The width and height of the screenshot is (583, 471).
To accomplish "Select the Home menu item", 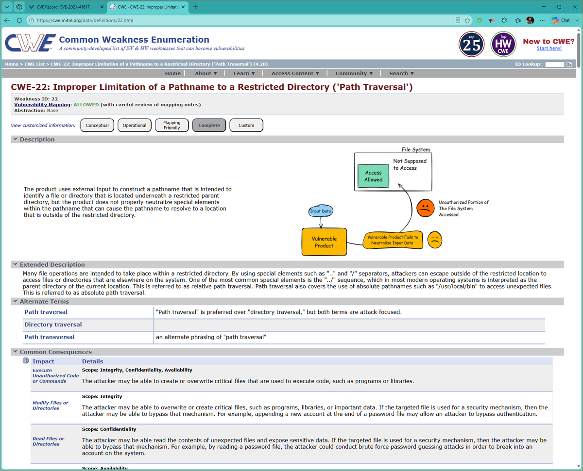I will tap(172, 73).
